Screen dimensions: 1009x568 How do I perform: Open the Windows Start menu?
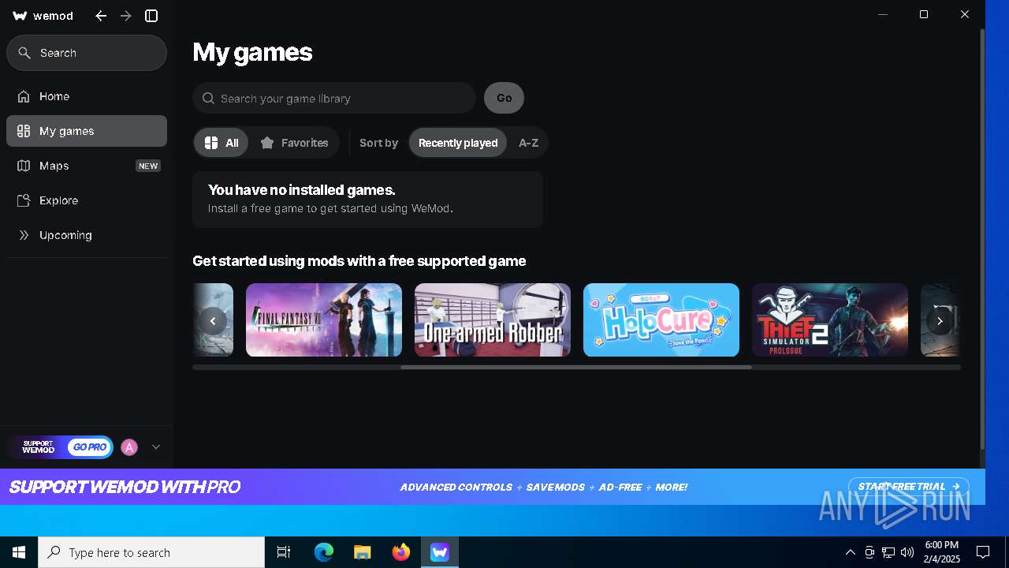[19, 552]
